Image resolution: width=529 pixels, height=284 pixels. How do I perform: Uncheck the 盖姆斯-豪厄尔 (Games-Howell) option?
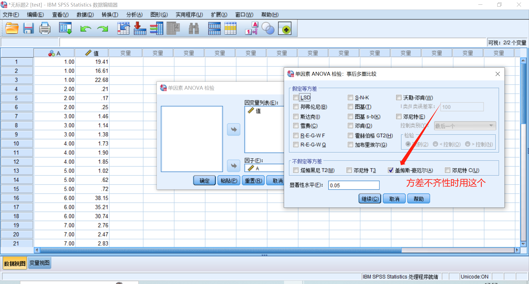(391, 170)
